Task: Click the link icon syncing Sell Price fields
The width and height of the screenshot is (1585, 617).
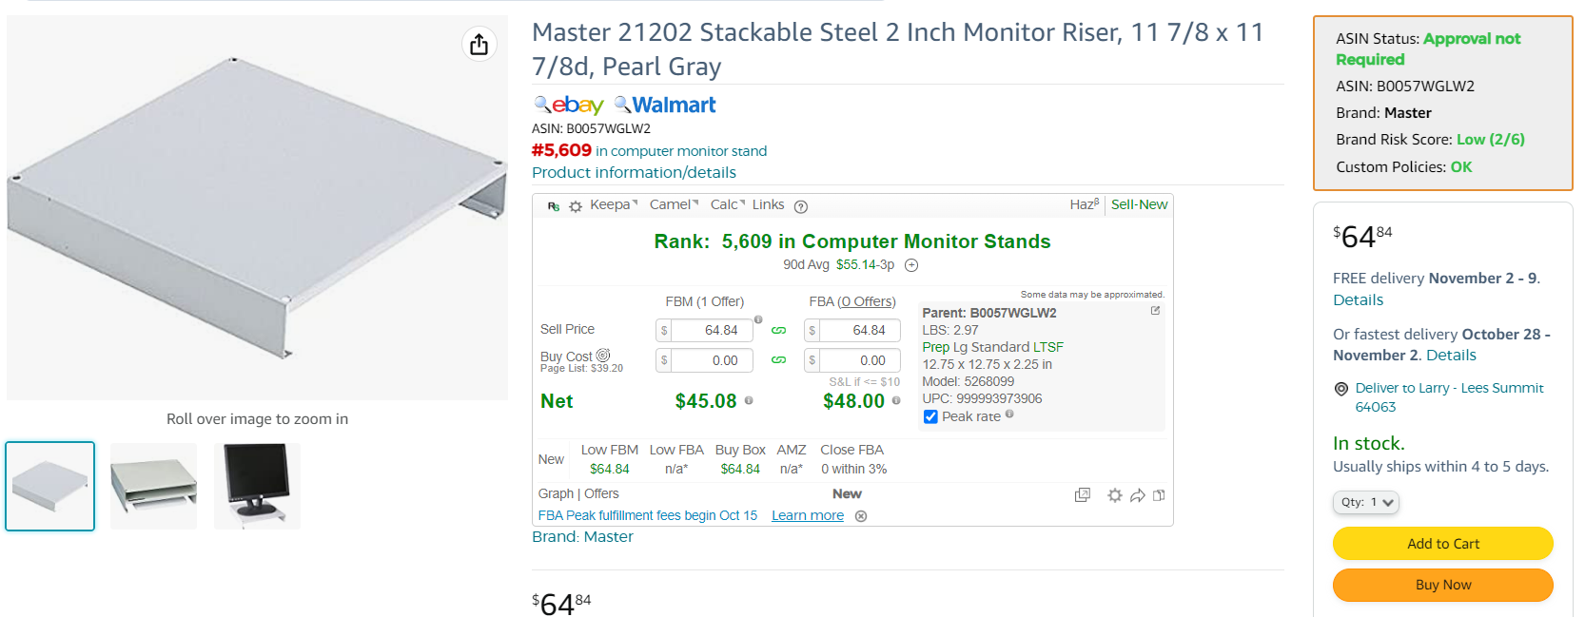Action: click(778, 331)
